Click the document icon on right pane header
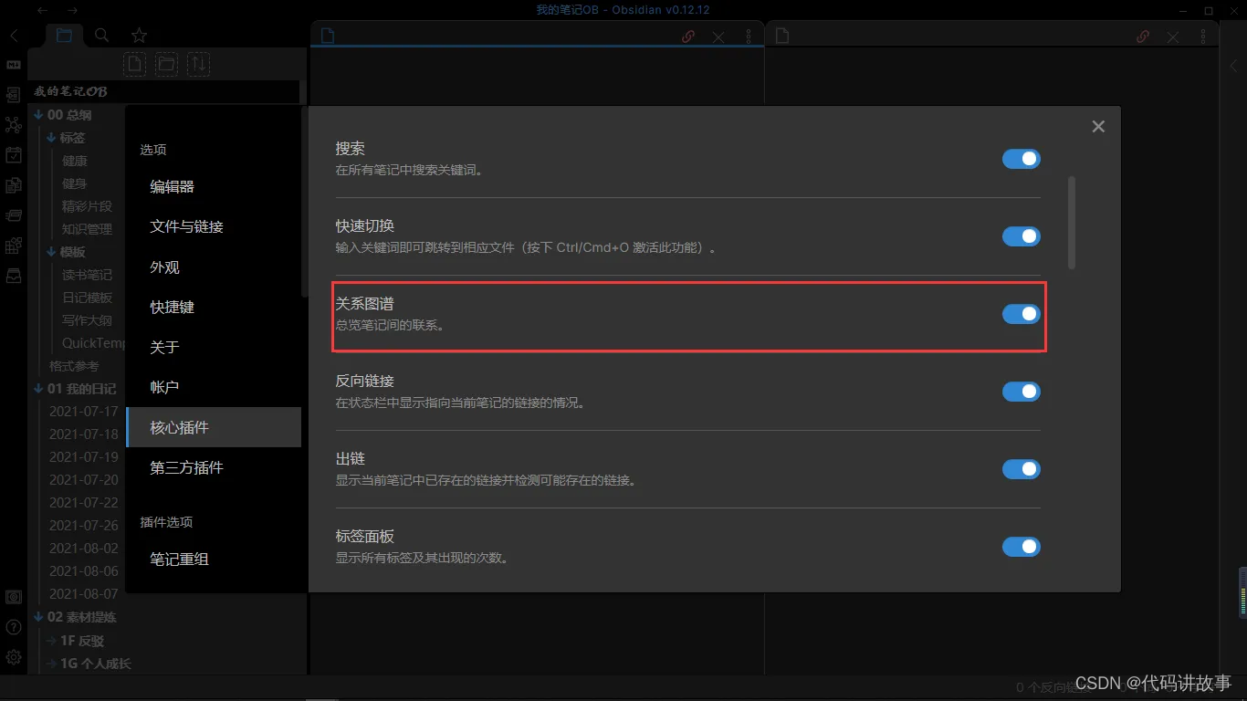 [x=781, y=37]
